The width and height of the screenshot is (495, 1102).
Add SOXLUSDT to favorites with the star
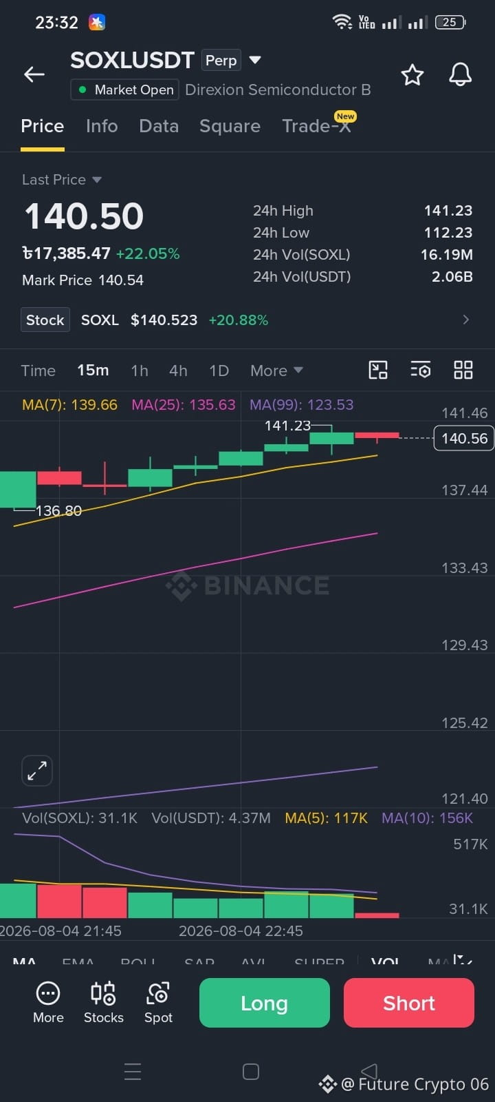[x=412, y=74]
